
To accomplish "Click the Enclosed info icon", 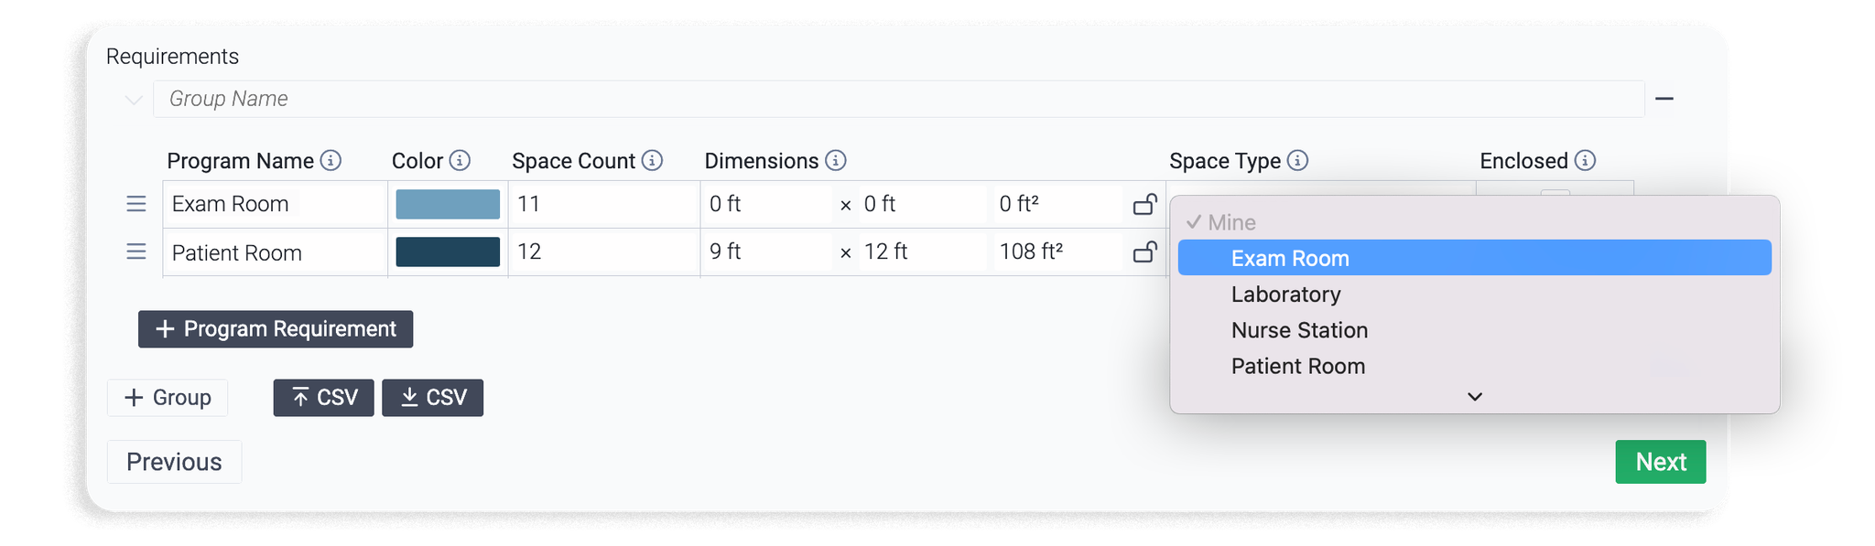I will click(1585, 161).
